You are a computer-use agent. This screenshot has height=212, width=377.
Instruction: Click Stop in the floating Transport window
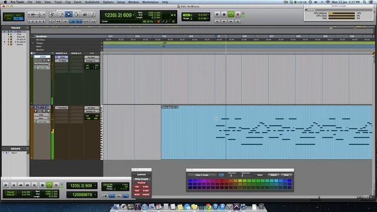pyautogui.click(x=42, y=185)
